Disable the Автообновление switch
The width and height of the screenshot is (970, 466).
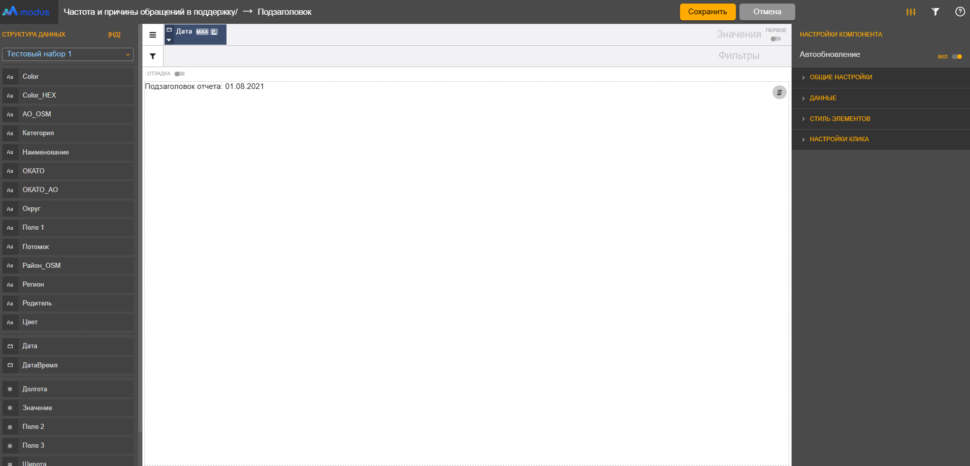tap(957, 56)
